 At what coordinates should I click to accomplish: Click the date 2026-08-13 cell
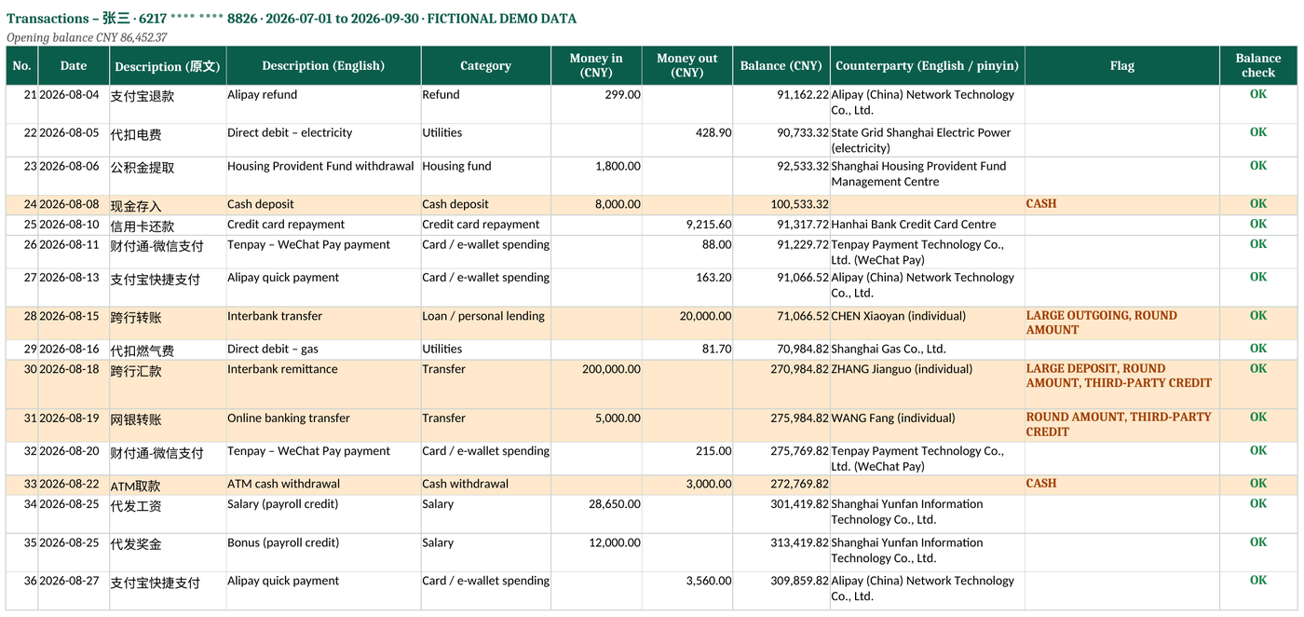tap(74, 288)
